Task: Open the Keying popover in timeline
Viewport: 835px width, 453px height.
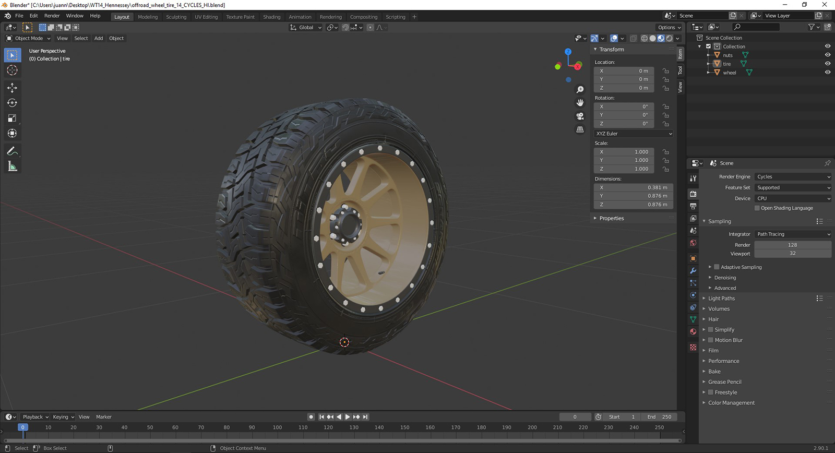Action: point(63,417)
